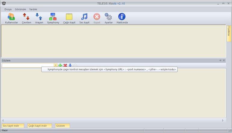Open the Arayan incoming calls tool
This screenshot has height=133, width=232.
tap(39, 18)
